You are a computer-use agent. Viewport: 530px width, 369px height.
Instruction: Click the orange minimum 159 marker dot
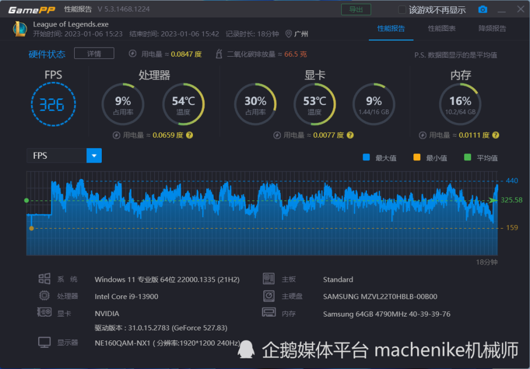click(x=31, y=228)
